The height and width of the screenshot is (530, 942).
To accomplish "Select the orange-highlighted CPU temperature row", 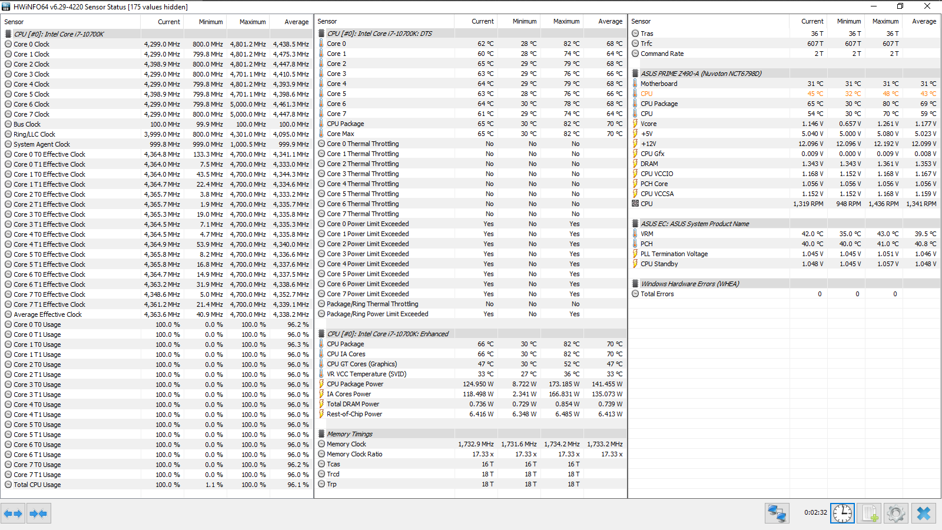I will pos(784,94).
